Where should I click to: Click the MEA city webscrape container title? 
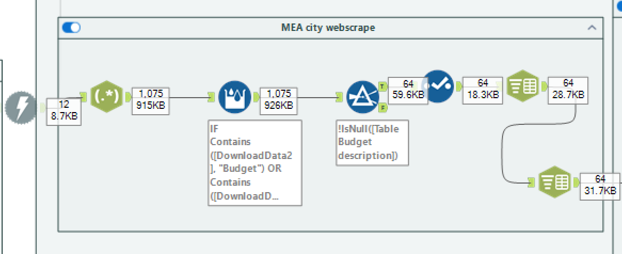(x=328, y=27)
